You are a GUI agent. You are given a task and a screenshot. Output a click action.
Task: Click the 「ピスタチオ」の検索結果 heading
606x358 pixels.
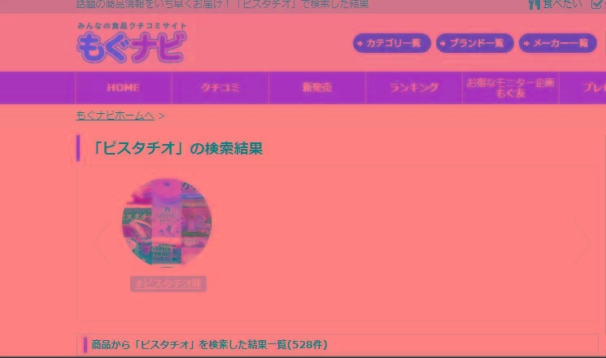click(177, 148)
